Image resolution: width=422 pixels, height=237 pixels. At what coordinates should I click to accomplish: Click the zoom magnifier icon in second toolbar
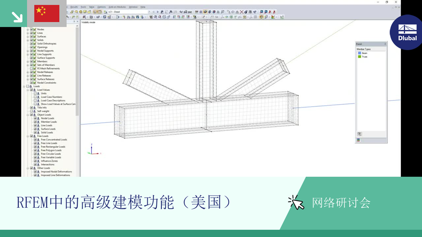coord(155,17)
